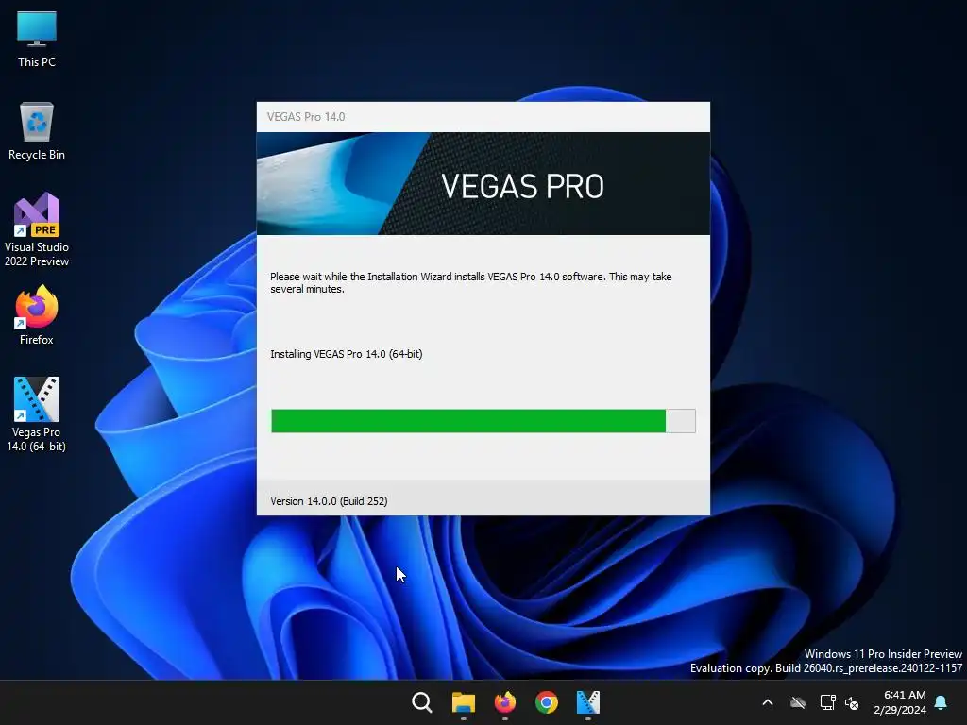Open This PC desktop icon
967x725 pixels.
[x=37, y=40]
